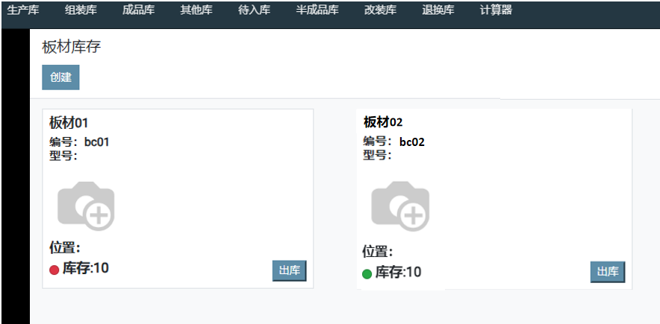Open the 退换库 section
This screenshot has width=660, height=324.
(x=438, y=10)
